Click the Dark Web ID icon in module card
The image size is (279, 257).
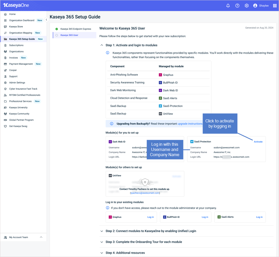click(110, 142)
